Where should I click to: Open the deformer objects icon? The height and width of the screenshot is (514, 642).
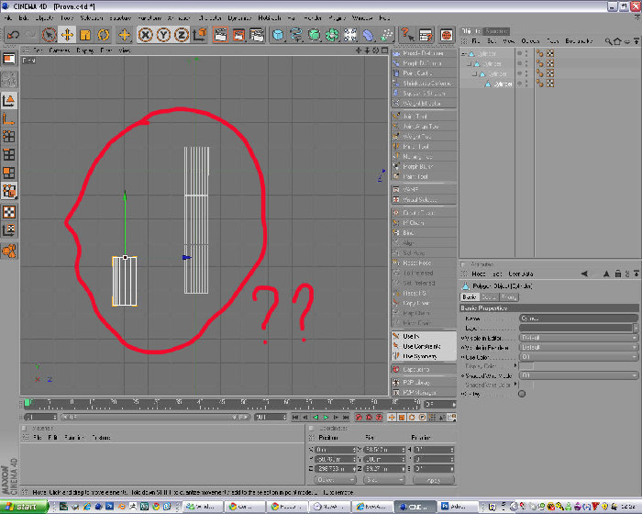pos(368,35)
